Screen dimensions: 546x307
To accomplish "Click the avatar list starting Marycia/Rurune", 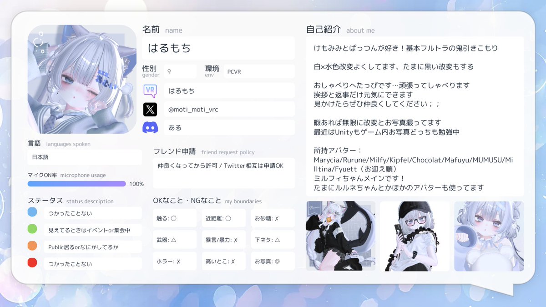I will (414, 164).
